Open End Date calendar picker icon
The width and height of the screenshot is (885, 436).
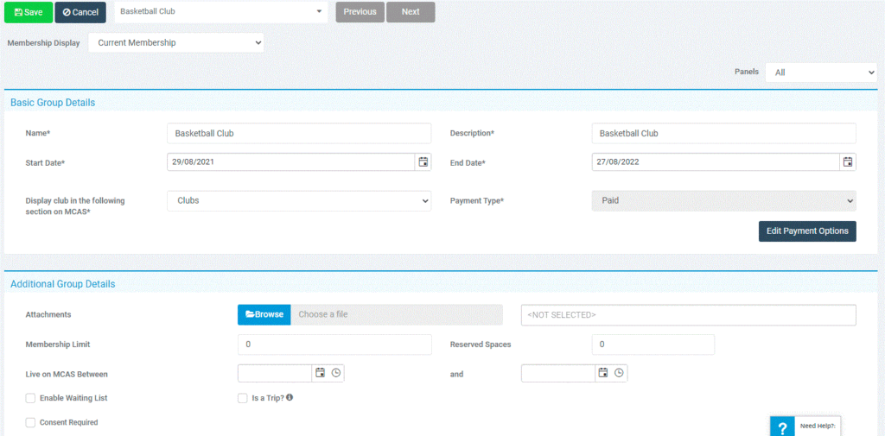[848, 161]
